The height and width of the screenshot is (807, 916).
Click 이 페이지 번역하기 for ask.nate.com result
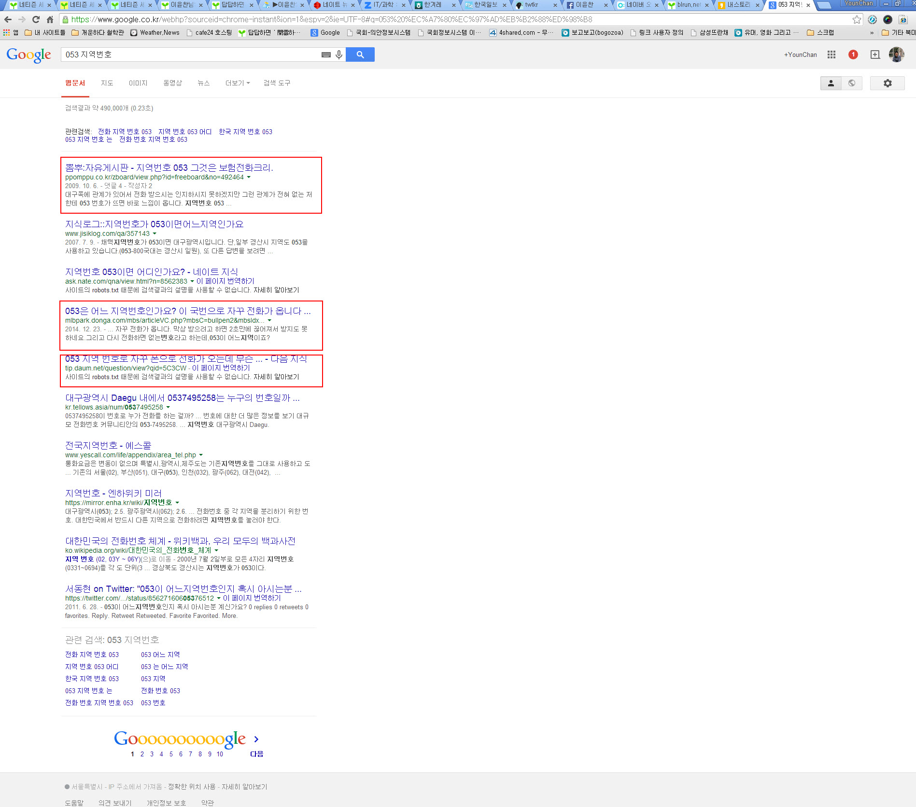225,281
